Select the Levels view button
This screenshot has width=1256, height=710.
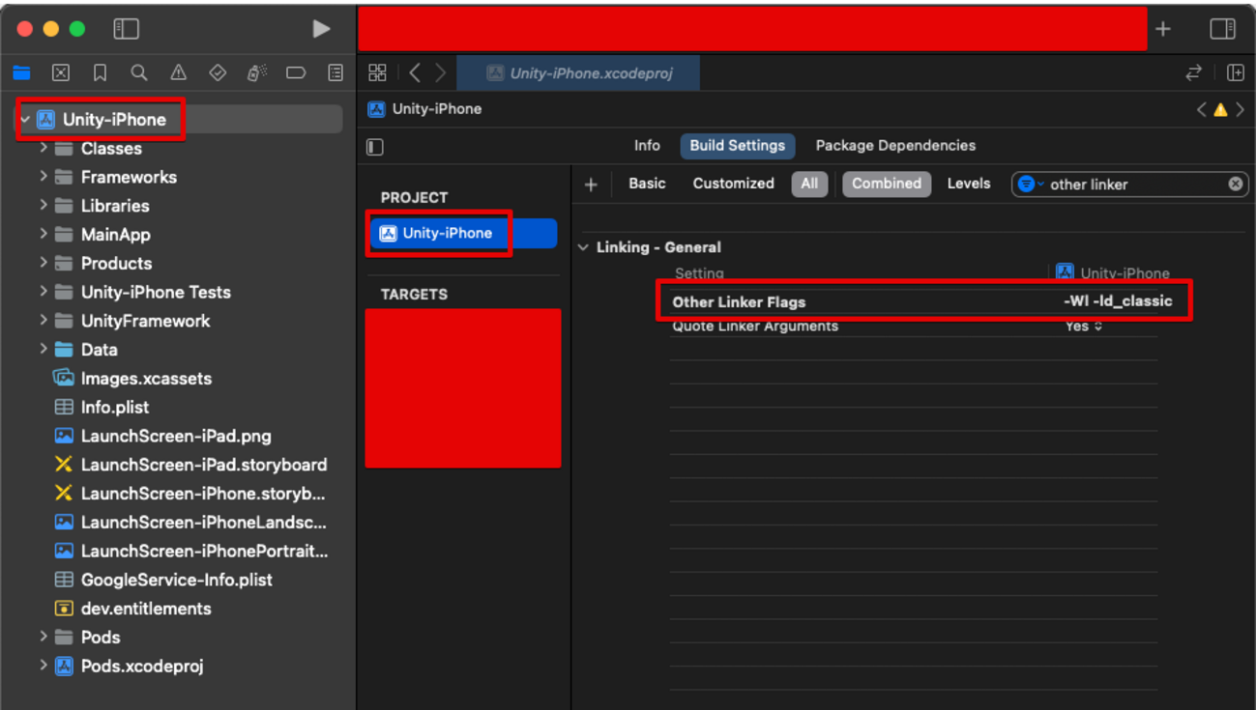point(968,184)
